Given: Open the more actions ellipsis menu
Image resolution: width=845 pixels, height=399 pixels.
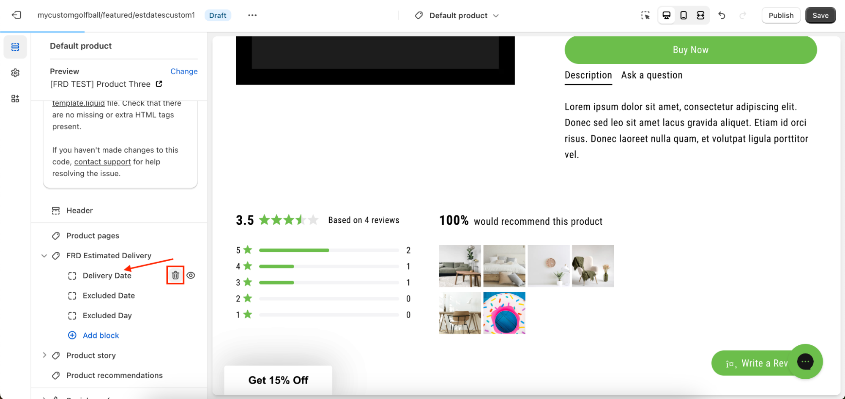Looking at the screenshot, I should (x=252, y=15).
